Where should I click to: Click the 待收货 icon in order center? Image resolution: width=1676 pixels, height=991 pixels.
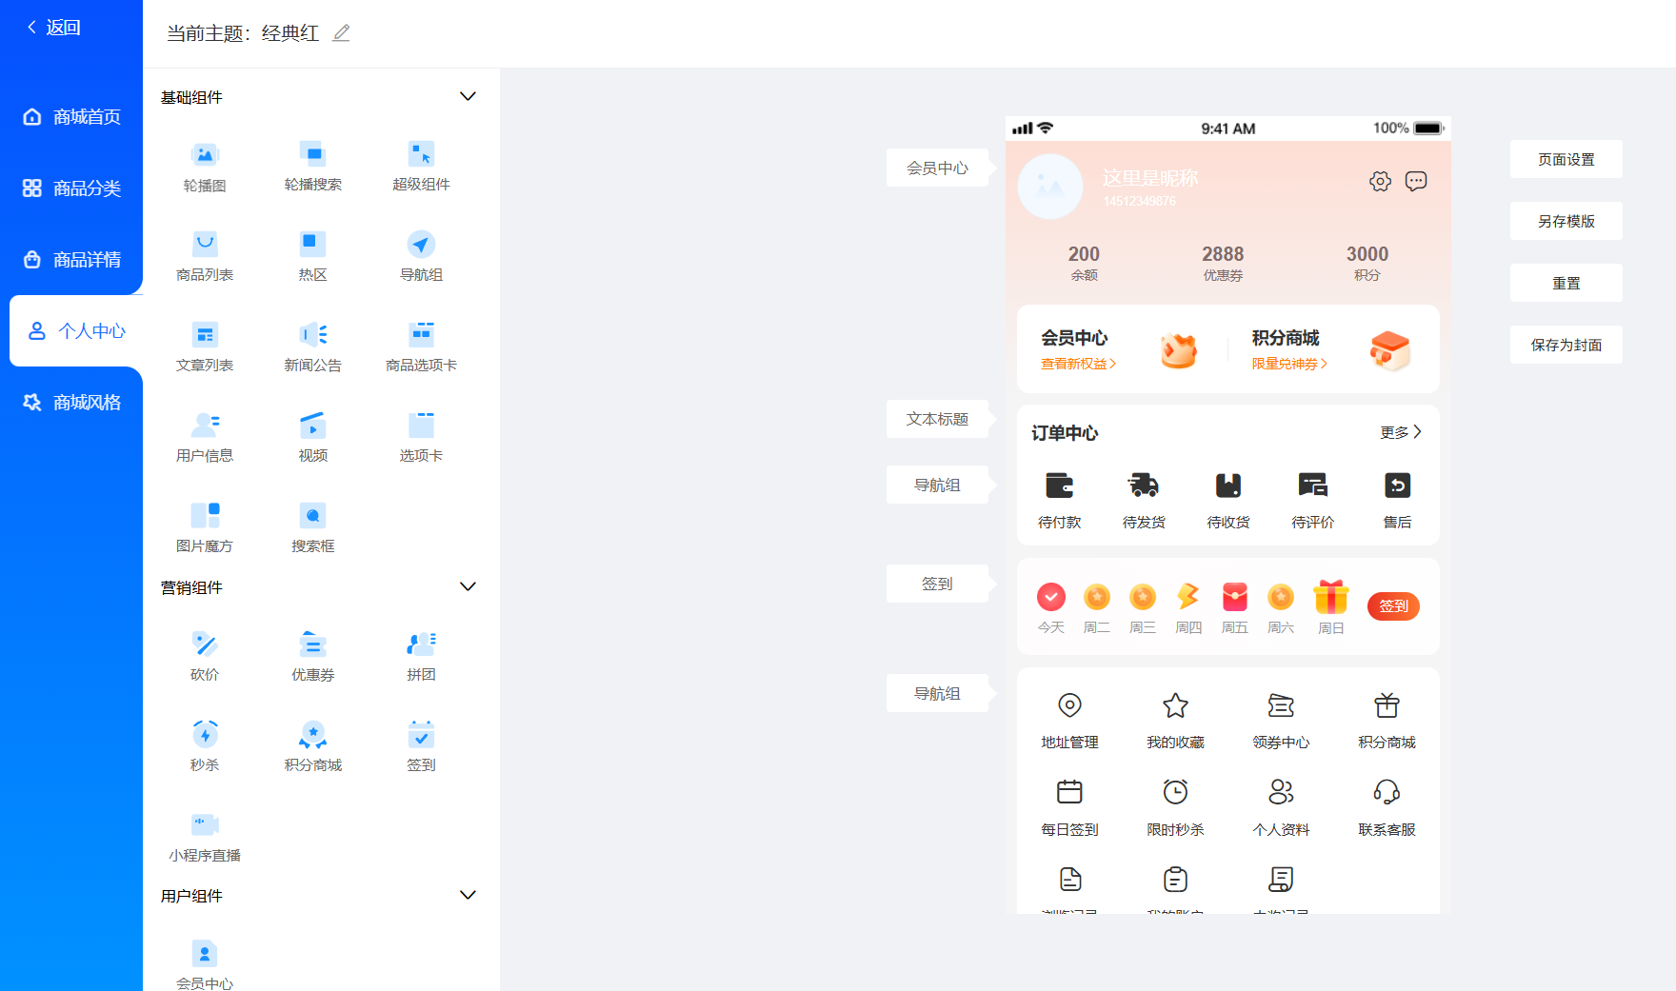(1228, 486)
